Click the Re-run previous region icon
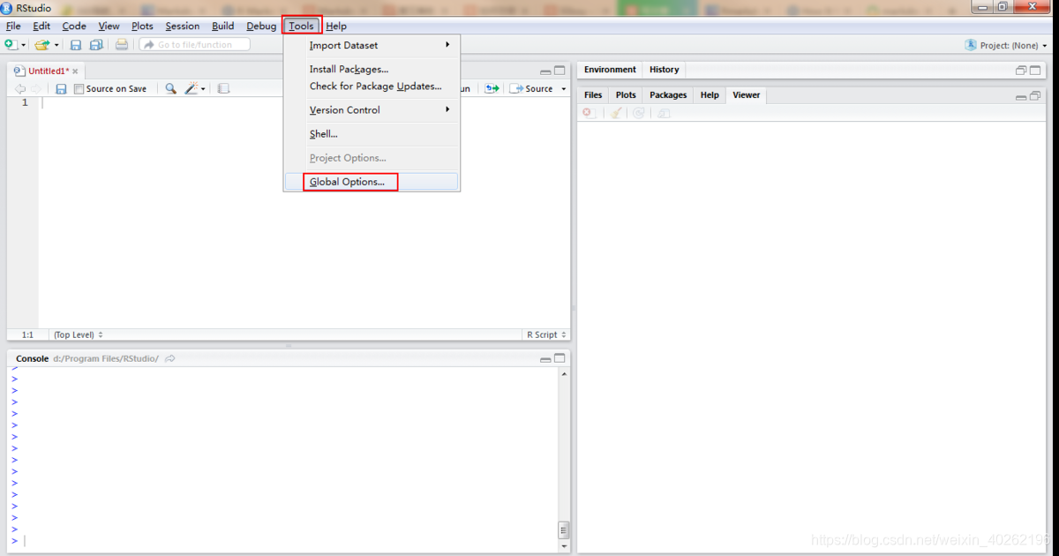Image resolution: width=1059 pixels, height=556 pixels. (x=492, y=89)
